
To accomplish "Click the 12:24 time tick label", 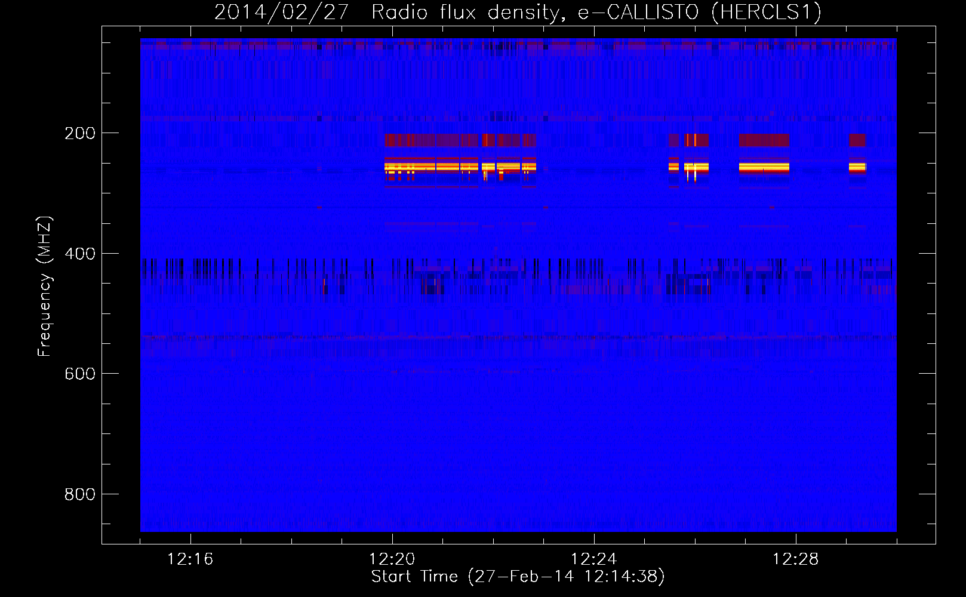I will point(593,559).
